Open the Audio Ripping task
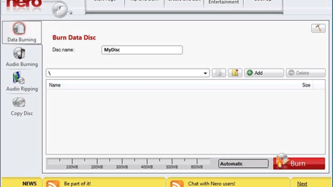Image resolution: width=333 pixels, height=187 pixels. point(22,81)
